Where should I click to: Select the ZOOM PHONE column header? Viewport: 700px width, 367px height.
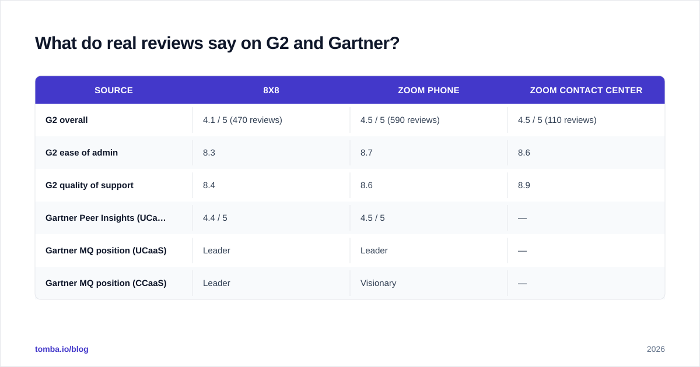point(429,90)
